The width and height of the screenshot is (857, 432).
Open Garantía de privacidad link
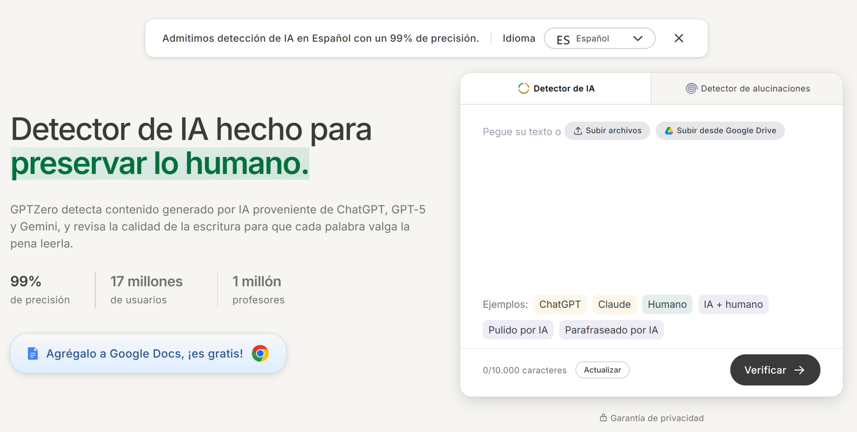652,418
